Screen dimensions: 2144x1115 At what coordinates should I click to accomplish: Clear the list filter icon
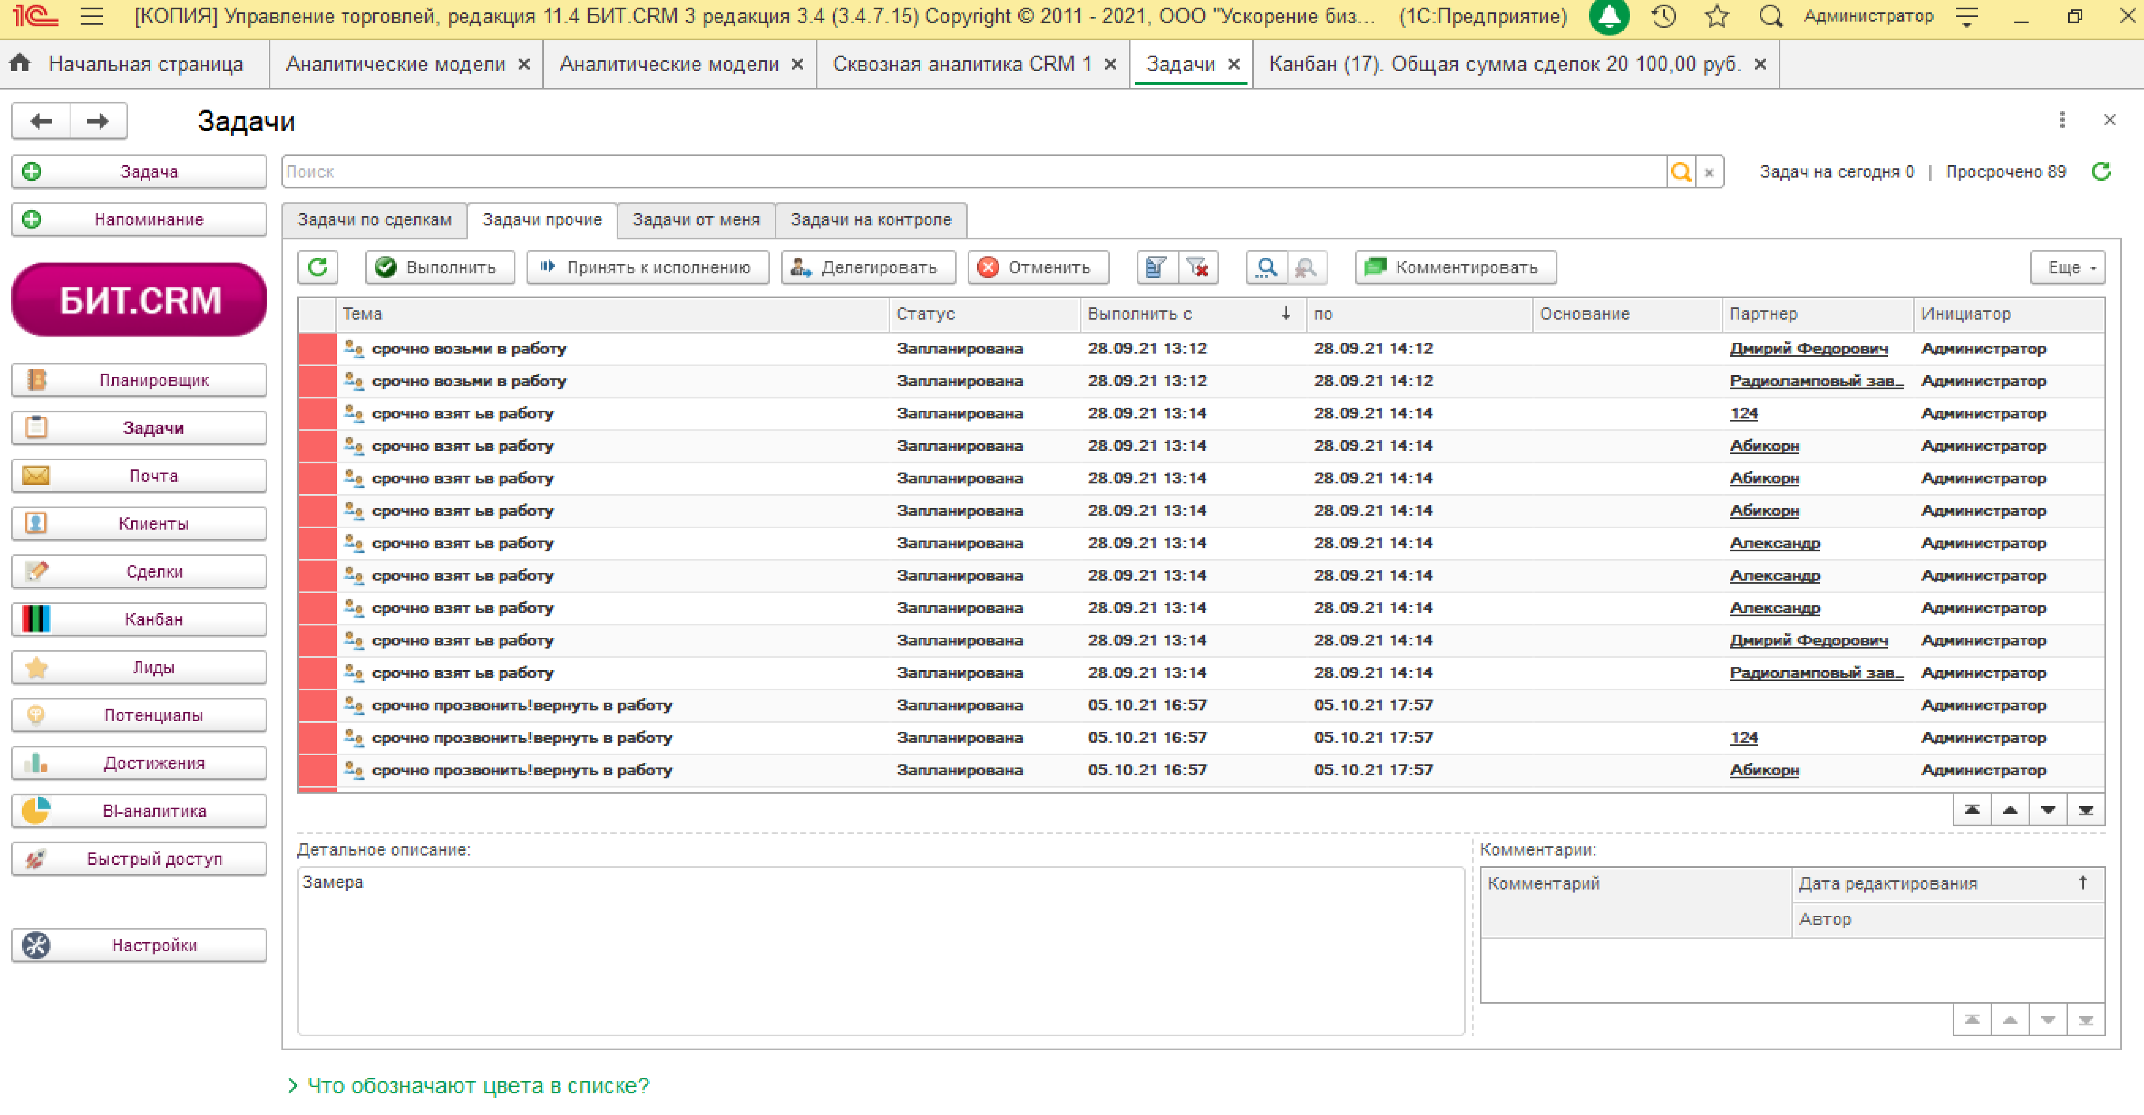pos(1198,267)
